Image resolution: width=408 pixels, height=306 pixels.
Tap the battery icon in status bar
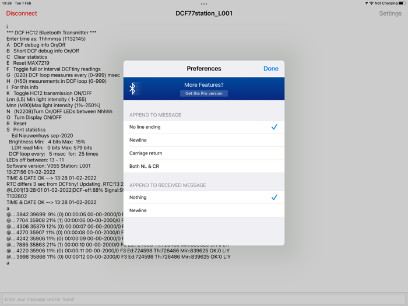pos(402,3)
